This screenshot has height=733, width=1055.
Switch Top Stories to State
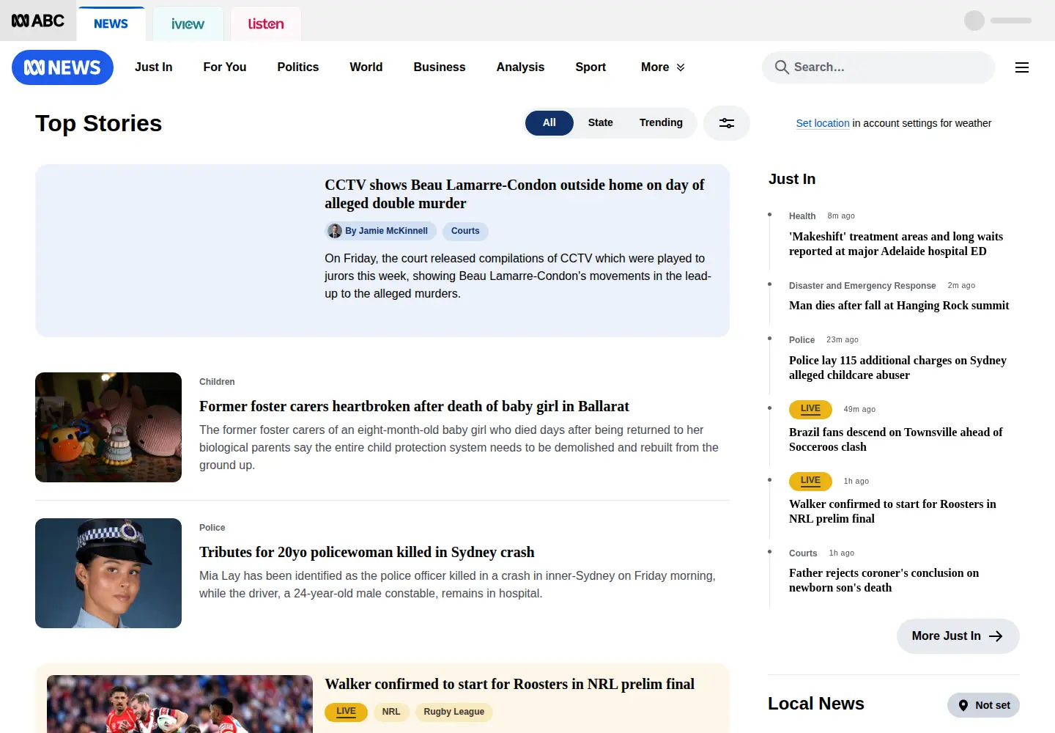tap(601, 123)
